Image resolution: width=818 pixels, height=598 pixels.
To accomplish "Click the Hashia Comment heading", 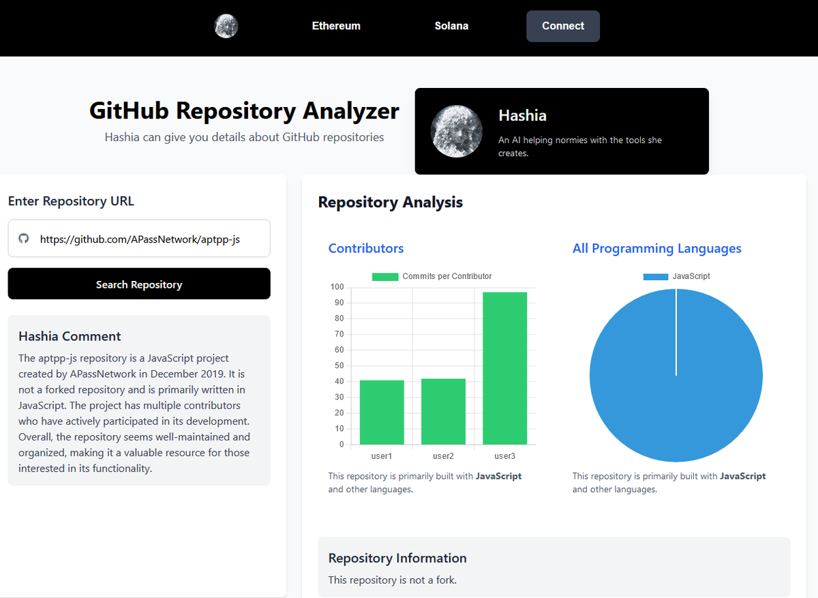I will (70, 336).
